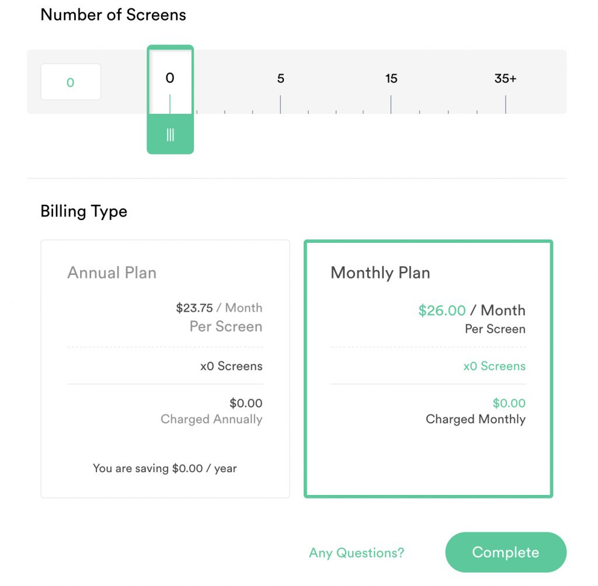Open the Any Questions? link

point(356,553)
